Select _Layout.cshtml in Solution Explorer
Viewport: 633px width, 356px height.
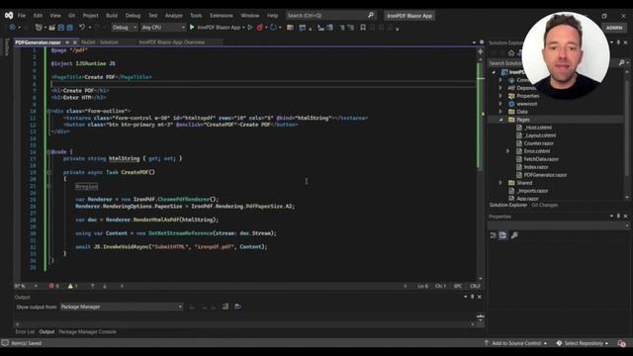[x=540, y=135]
